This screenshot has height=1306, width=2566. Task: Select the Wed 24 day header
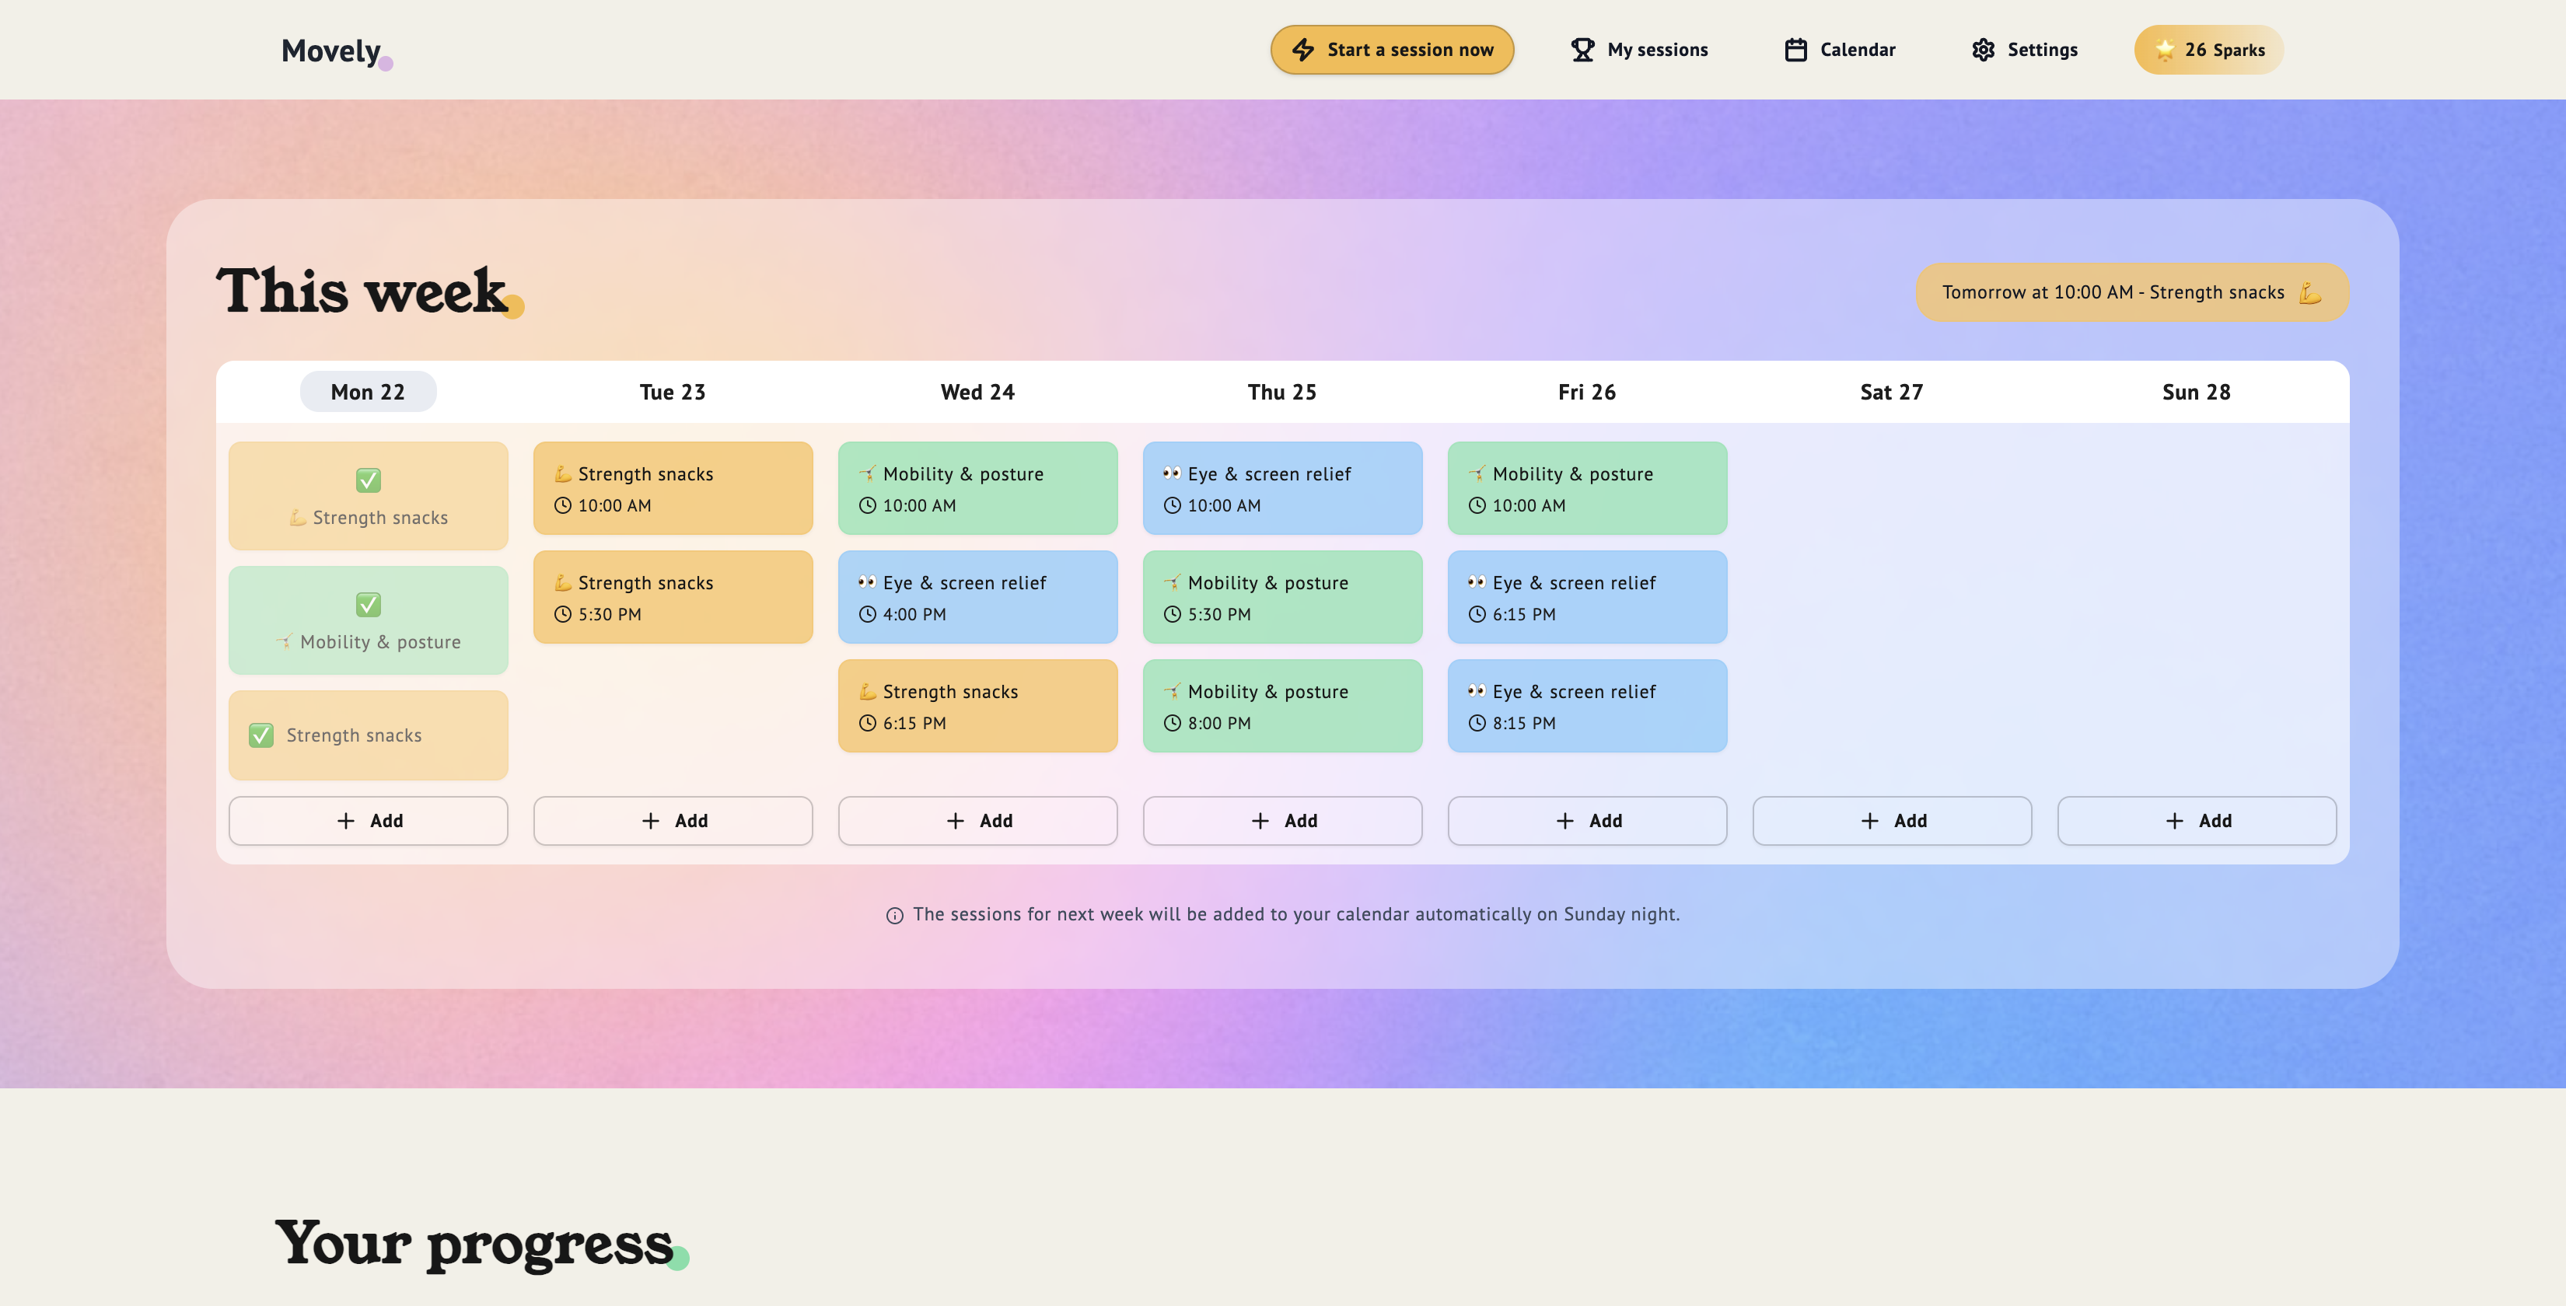click(x=977, y=393)
